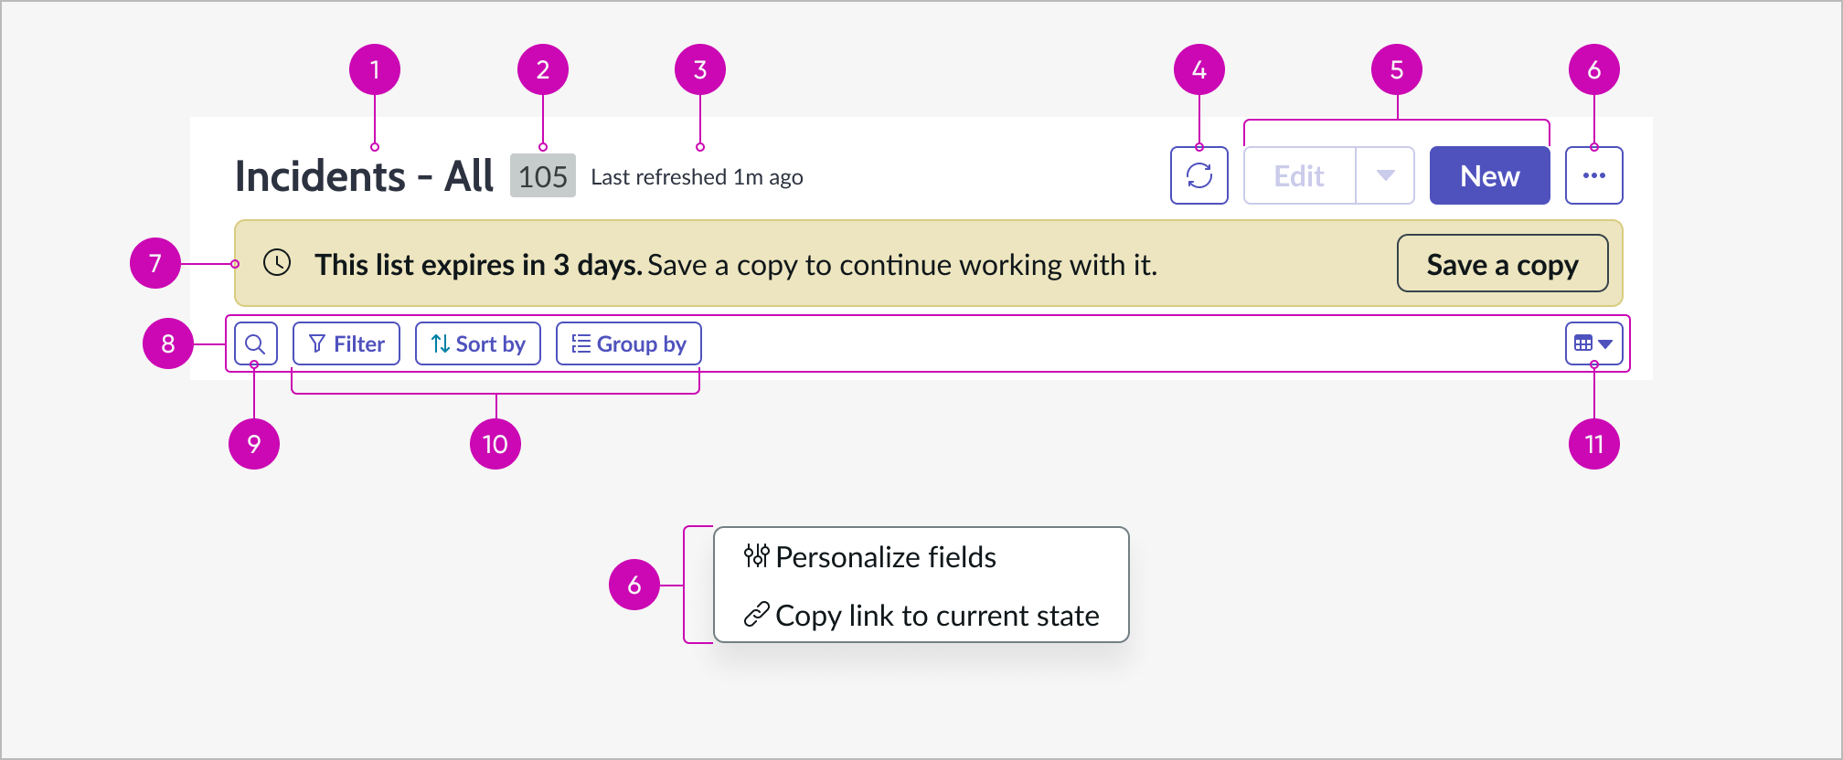Click the New button
1843x760 pixels.
[x=1488, y=174]
